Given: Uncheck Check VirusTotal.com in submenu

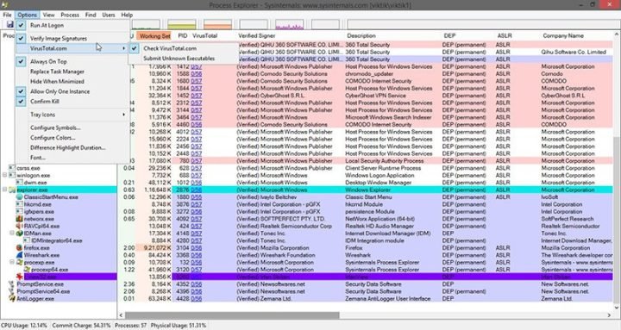Looking at the screenshot, I should point(184,48).
